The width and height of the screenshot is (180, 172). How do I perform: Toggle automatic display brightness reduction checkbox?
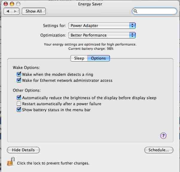19,98
